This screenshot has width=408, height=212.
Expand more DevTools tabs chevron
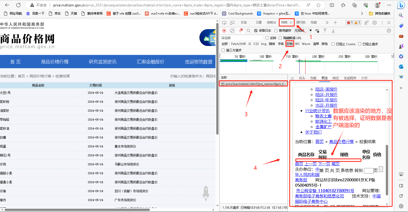(x=327, y=23)
